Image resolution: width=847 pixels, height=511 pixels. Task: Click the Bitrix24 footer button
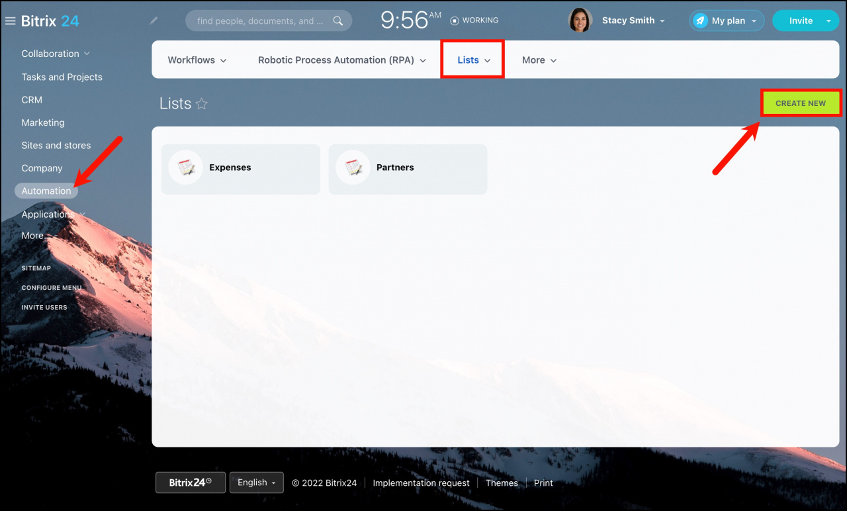pos(191,483)
